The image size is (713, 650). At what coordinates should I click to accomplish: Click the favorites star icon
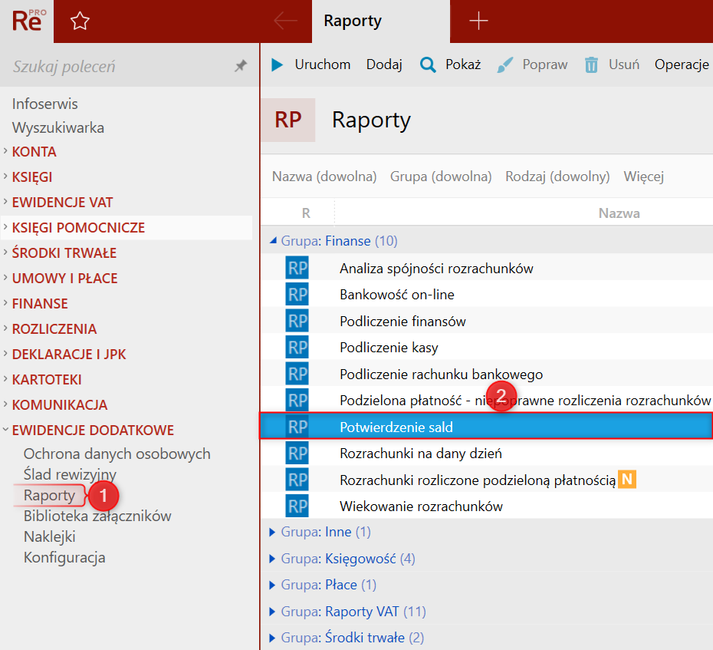[x=80, y=21]
